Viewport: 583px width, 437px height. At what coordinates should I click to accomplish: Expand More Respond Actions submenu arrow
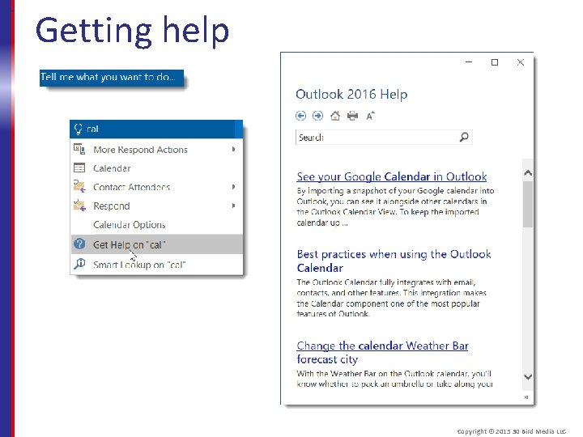click(x=233, y=150)
